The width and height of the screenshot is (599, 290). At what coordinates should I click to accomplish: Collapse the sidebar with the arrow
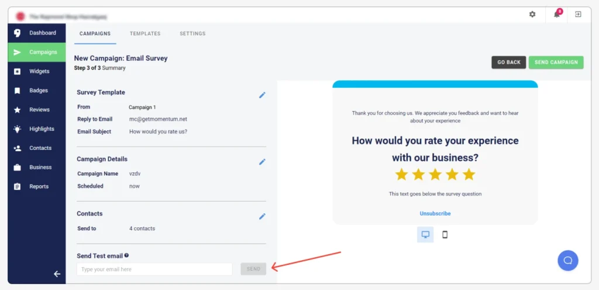[57, 274]
